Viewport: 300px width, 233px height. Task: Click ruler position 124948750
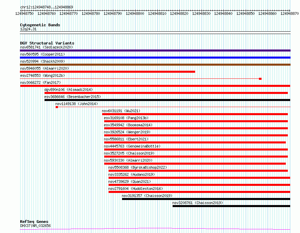point(24,13)
